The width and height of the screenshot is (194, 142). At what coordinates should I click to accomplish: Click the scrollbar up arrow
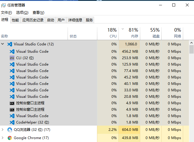[192, 43]
